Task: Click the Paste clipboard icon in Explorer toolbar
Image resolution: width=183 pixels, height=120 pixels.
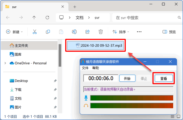Action: [x=61, y=32]
